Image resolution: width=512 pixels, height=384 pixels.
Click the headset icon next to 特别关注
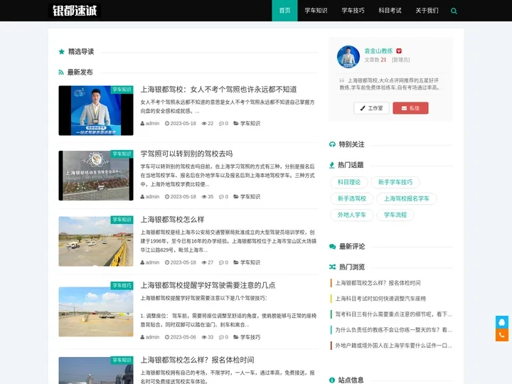click(x=332, y=144)
